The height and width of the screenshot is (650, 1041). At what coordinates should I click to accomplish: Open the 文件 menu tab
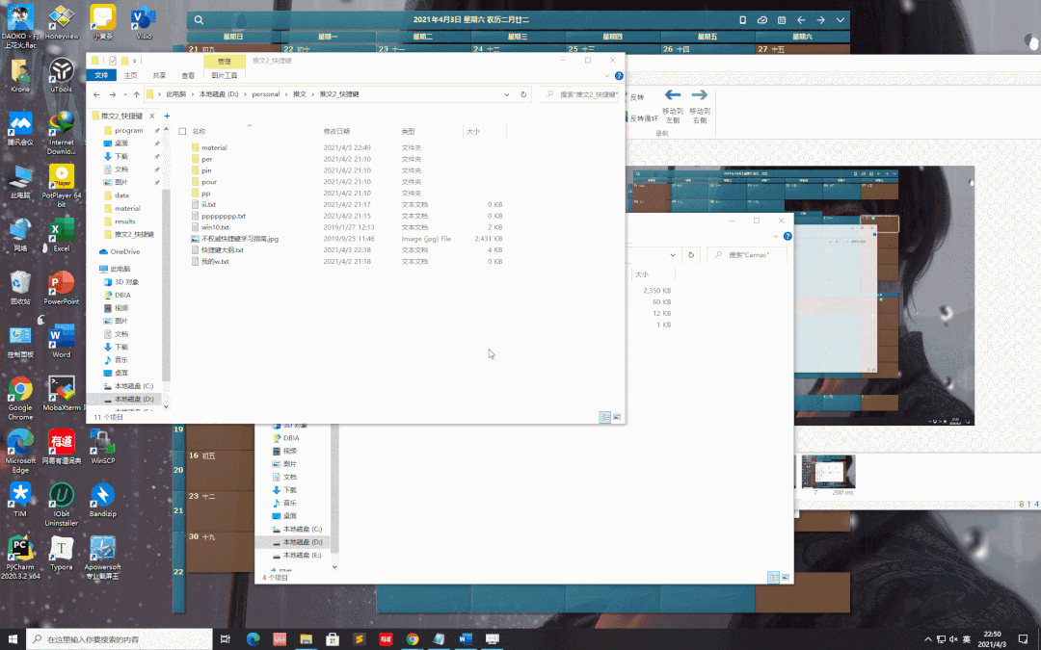101,75
